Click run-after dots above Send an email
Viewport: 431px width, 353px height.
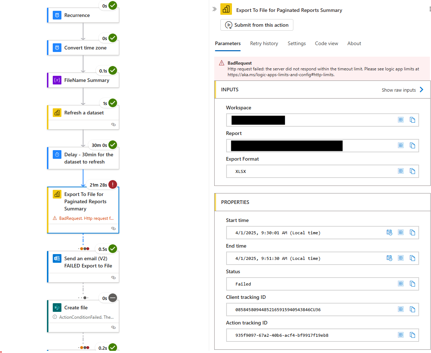(85, 249)
